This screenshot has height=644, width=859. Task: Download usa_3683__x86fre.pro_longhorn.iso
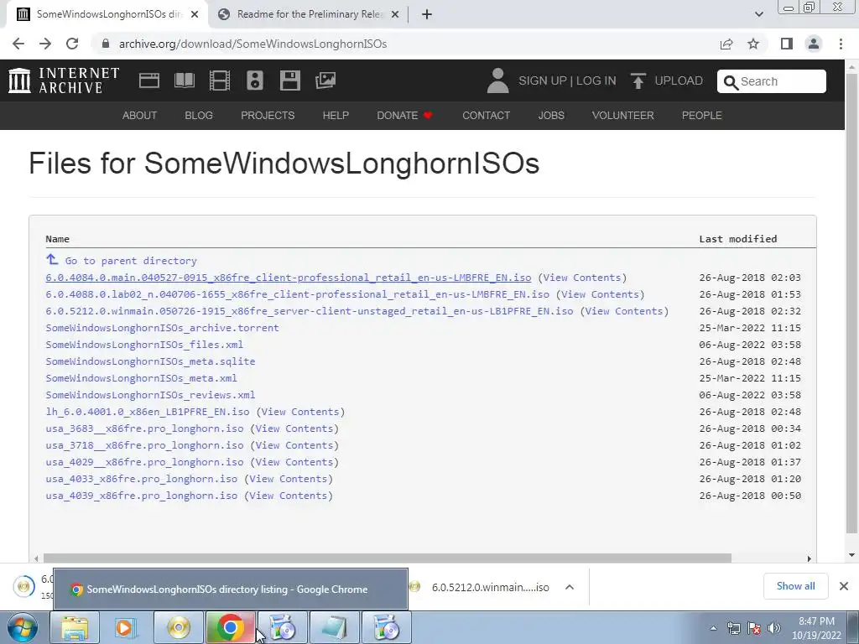(144, 428)
